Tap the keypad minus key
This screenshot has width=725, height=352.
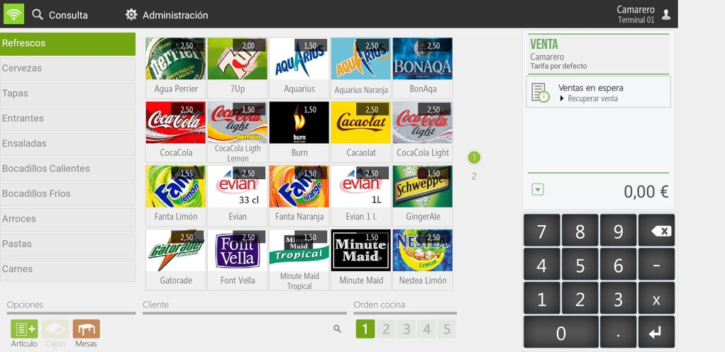click(x=657, y=265)
